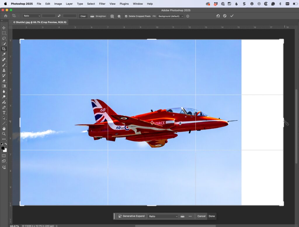
Task: Click Done in the contextual task bar
Action: [212, 216]
